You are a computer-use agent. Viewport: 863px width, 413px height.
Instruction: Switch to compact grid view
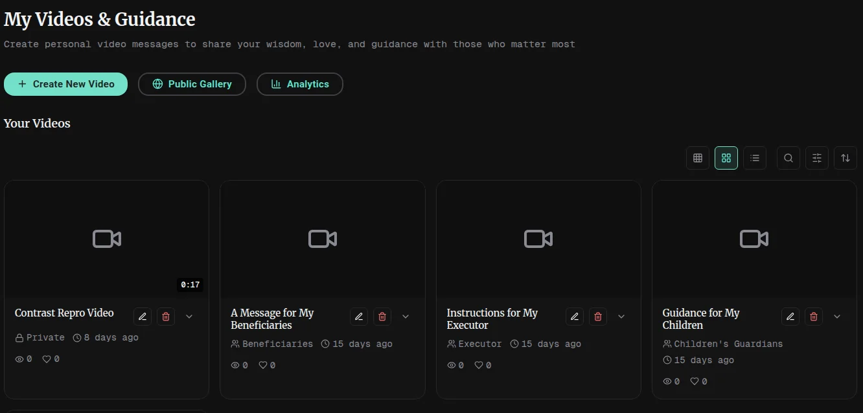[698, 158]
